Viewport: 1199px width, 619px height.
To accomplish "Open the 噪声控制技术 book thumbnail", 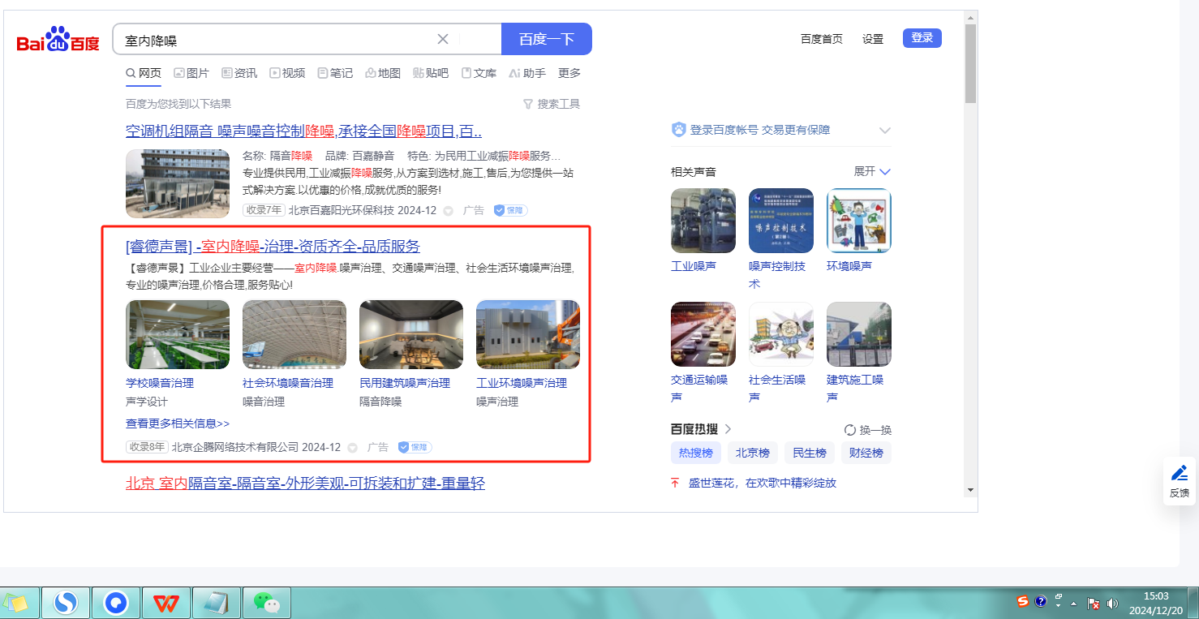I will point(781,221).
